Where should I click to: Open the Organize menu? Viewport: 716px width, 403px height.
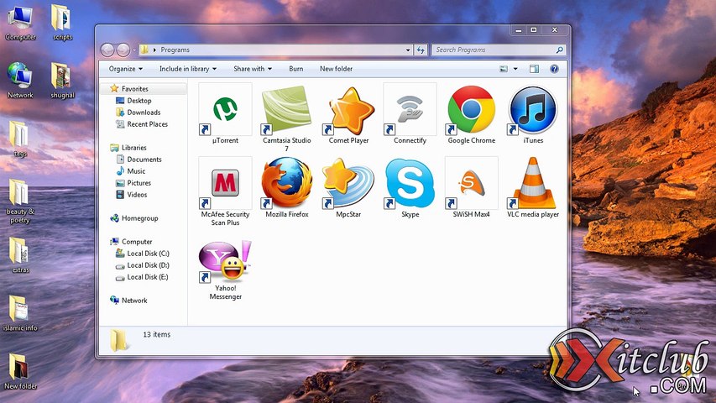click(126, 69)
